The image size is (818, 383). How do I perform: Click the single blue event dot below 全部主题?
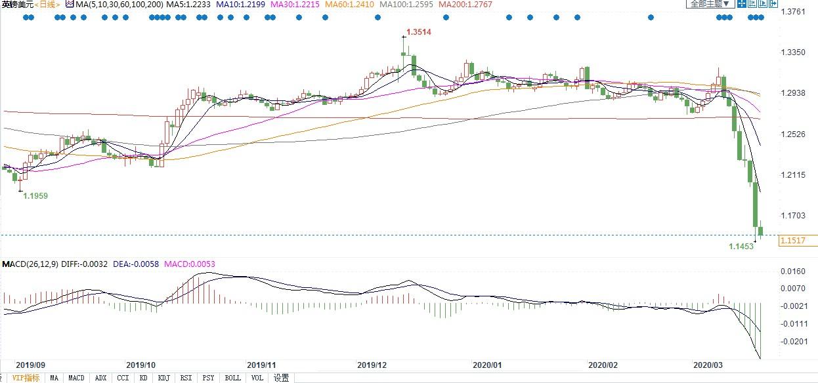[x=651, y=18]
